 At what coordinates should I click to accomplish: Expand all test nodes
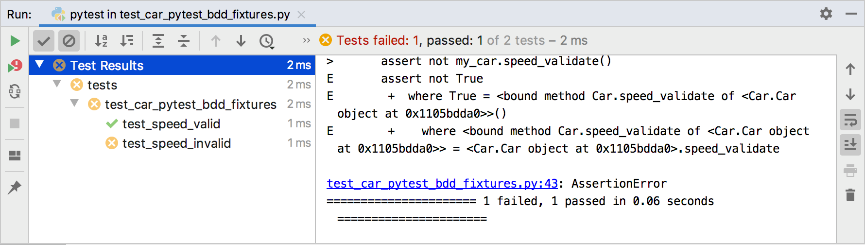[158, 41]
